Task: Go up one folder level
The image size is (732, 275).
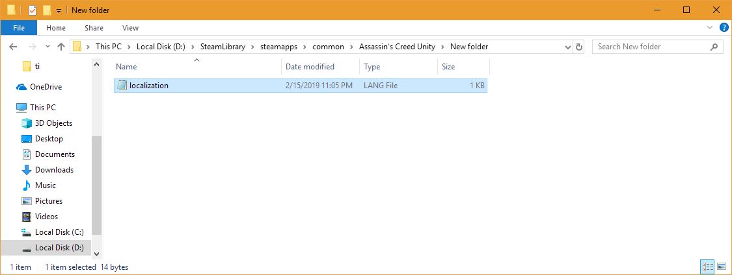Action: (x=61, y=47)
